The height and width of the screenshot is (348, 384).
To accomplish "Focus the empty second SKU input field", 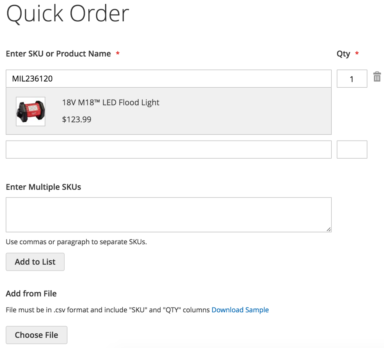I will (x=168, y=150).
